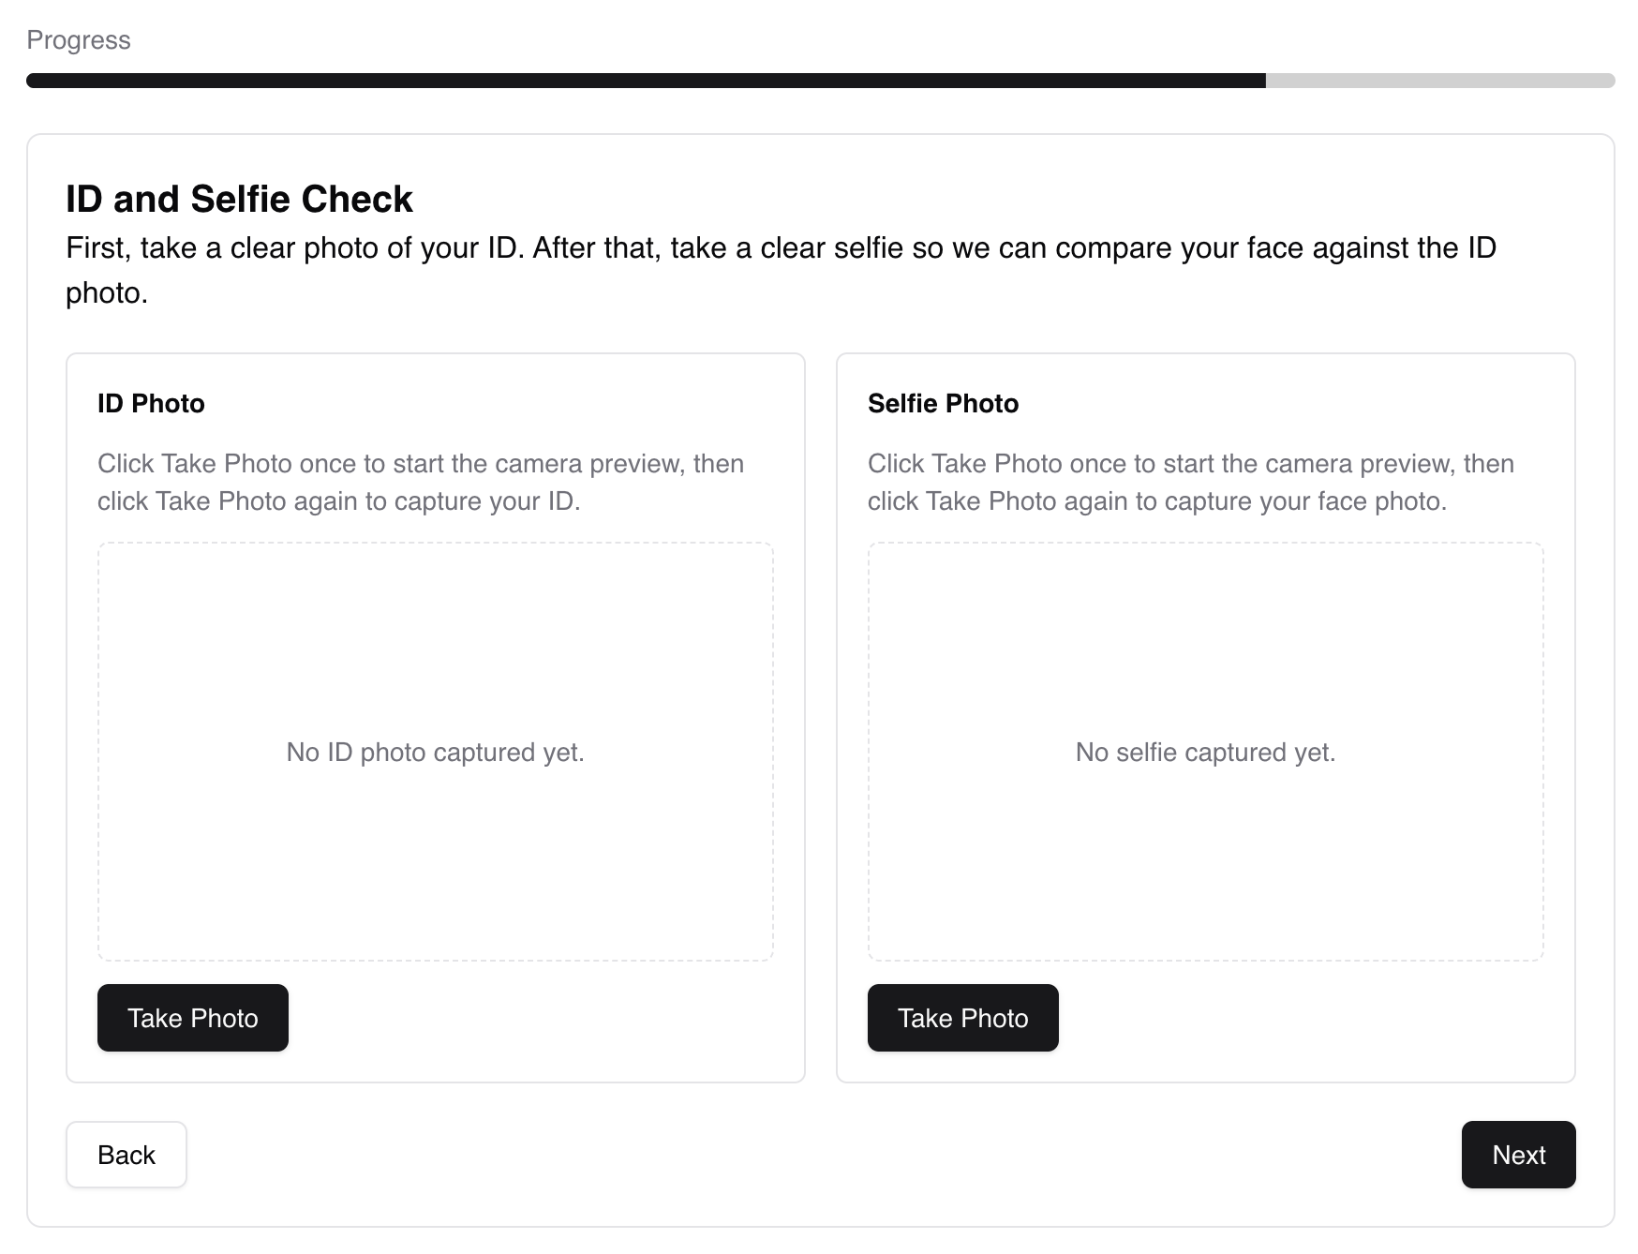Click the instructions about capturing your ID
The width and height of the screenshot is (1638, 1254).
coord(421,483)
